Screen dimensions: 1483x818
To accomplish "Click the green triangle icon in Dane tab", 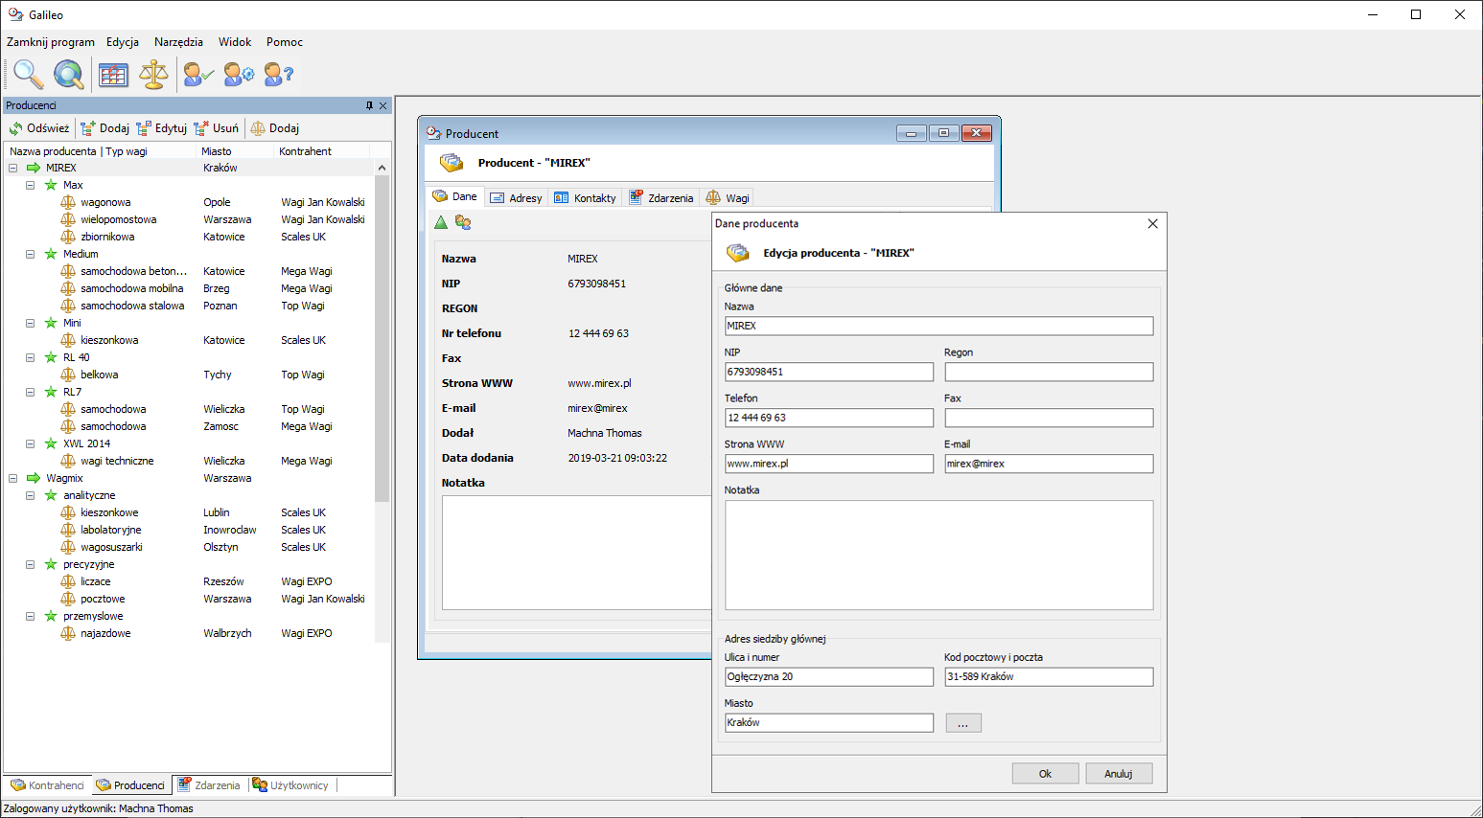I will [x=441, y=222].
